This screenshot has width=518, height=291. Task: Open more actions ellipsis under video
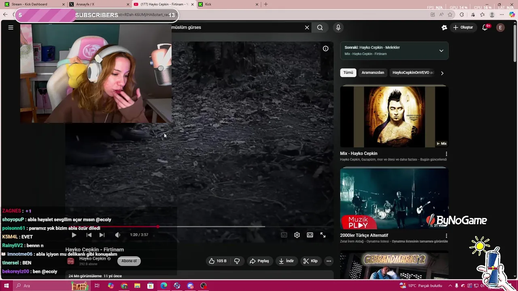(329, 261)
